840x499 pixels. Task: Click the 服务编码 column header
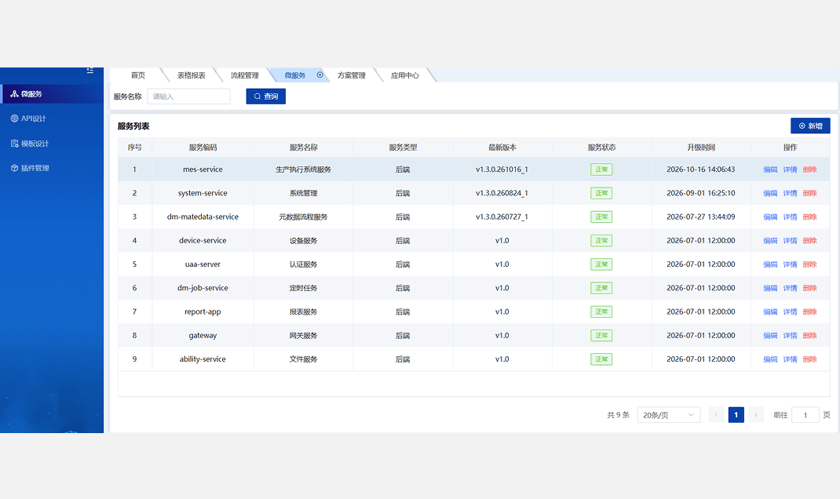(x=203, y=148)
